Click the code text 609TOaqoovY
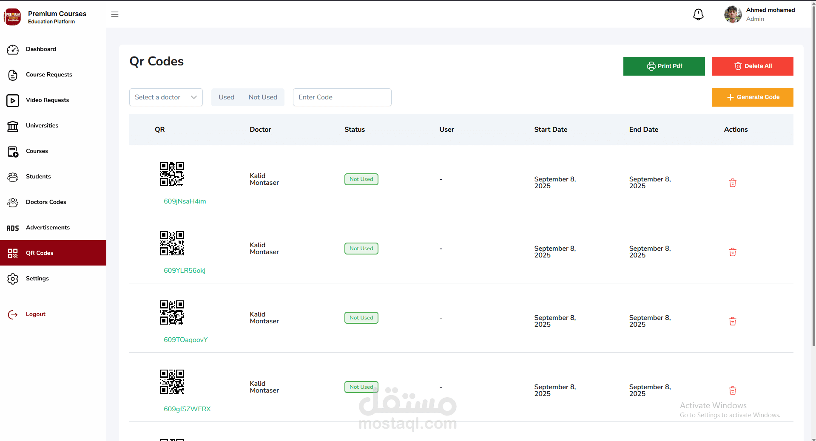Screen dimensions: 816x441 coord(186,340)
